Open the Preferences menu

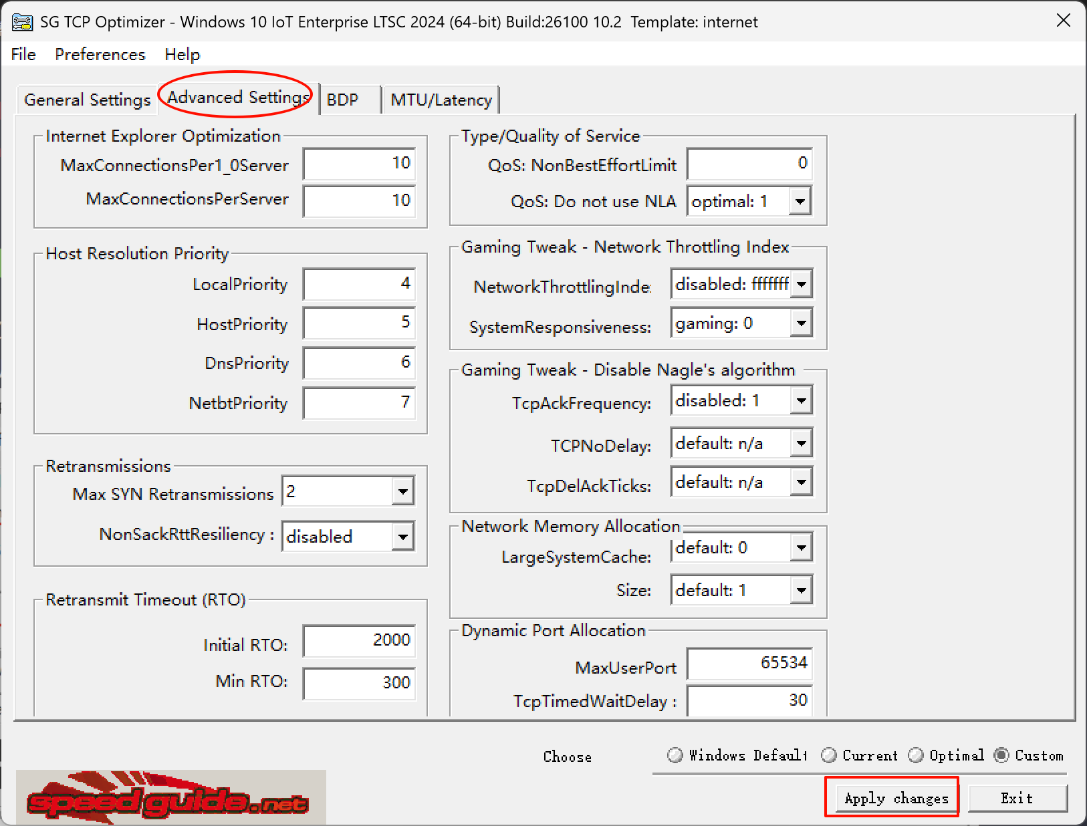99,54
